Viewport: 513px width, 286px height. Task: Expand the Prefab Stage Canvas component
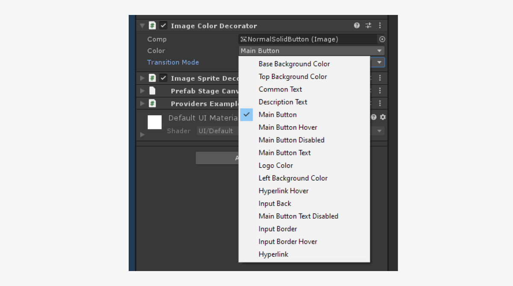[142, 91]
